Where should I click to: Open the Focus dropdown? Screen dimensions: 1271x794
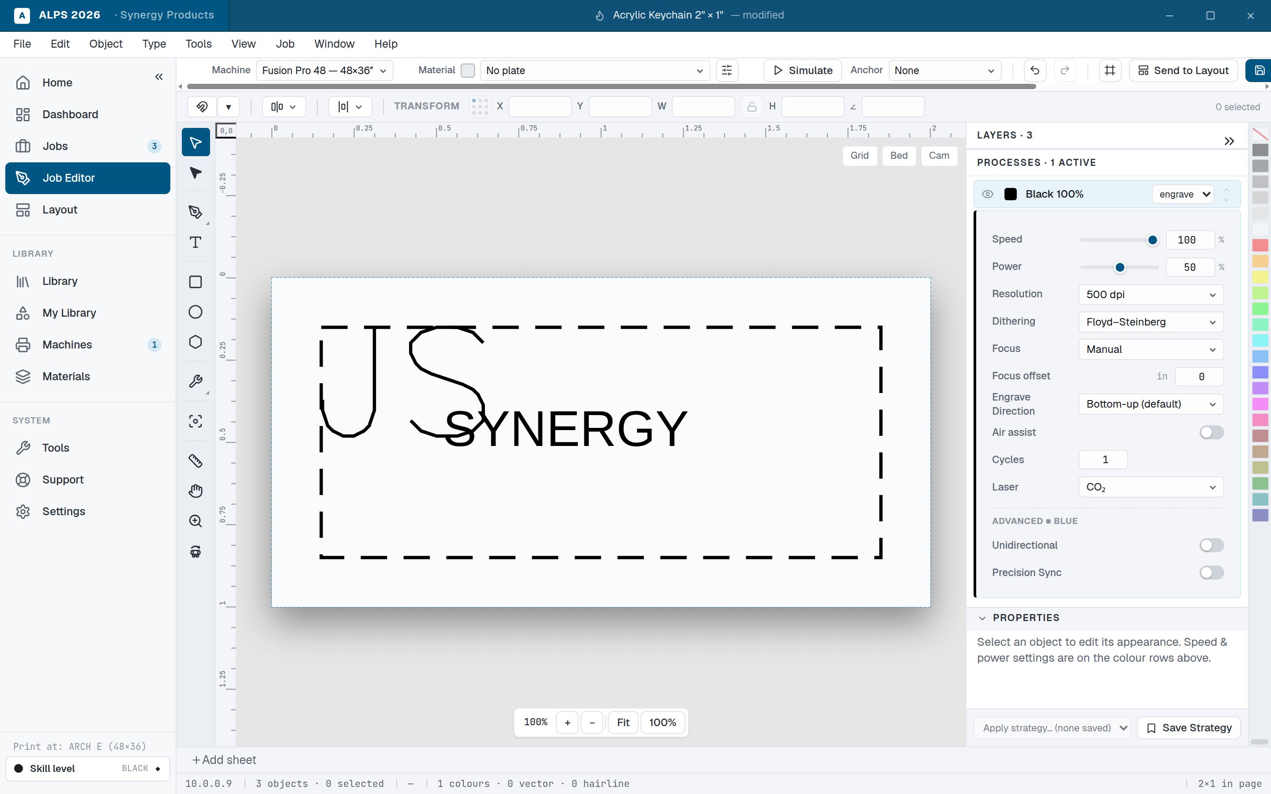point(1151,349)
